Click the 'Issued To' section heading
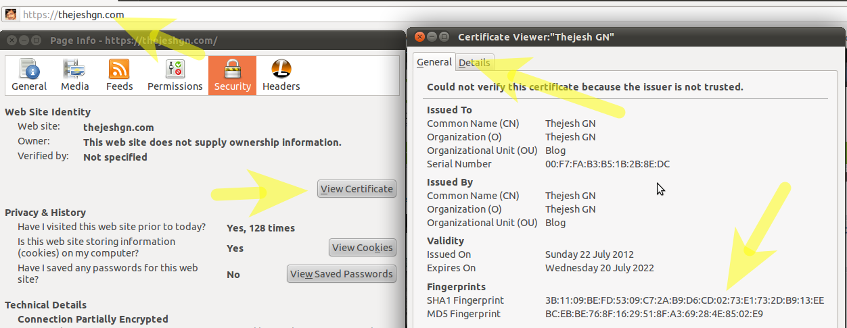The image size is (847, 328). (x=449, y=110)
